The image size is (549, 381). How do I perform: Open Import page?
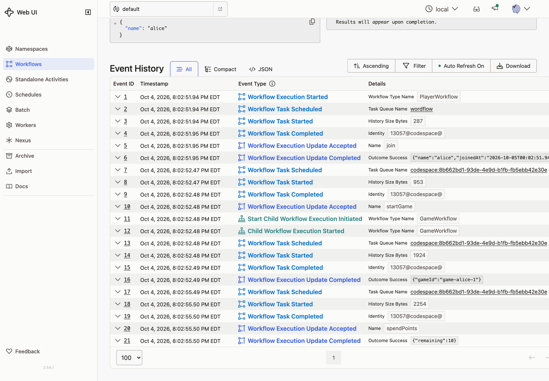coord(49,171)
